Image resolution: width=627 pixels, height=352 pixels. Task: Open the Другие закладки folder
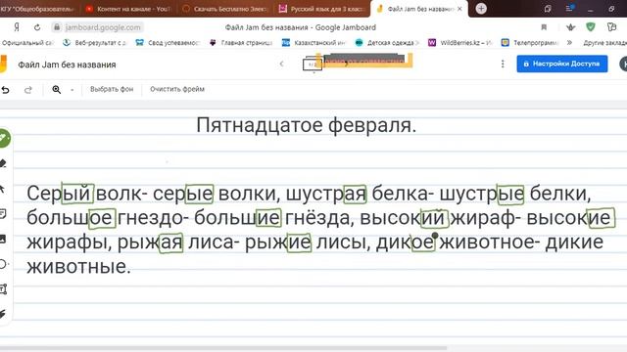click(x=604, y=42)
